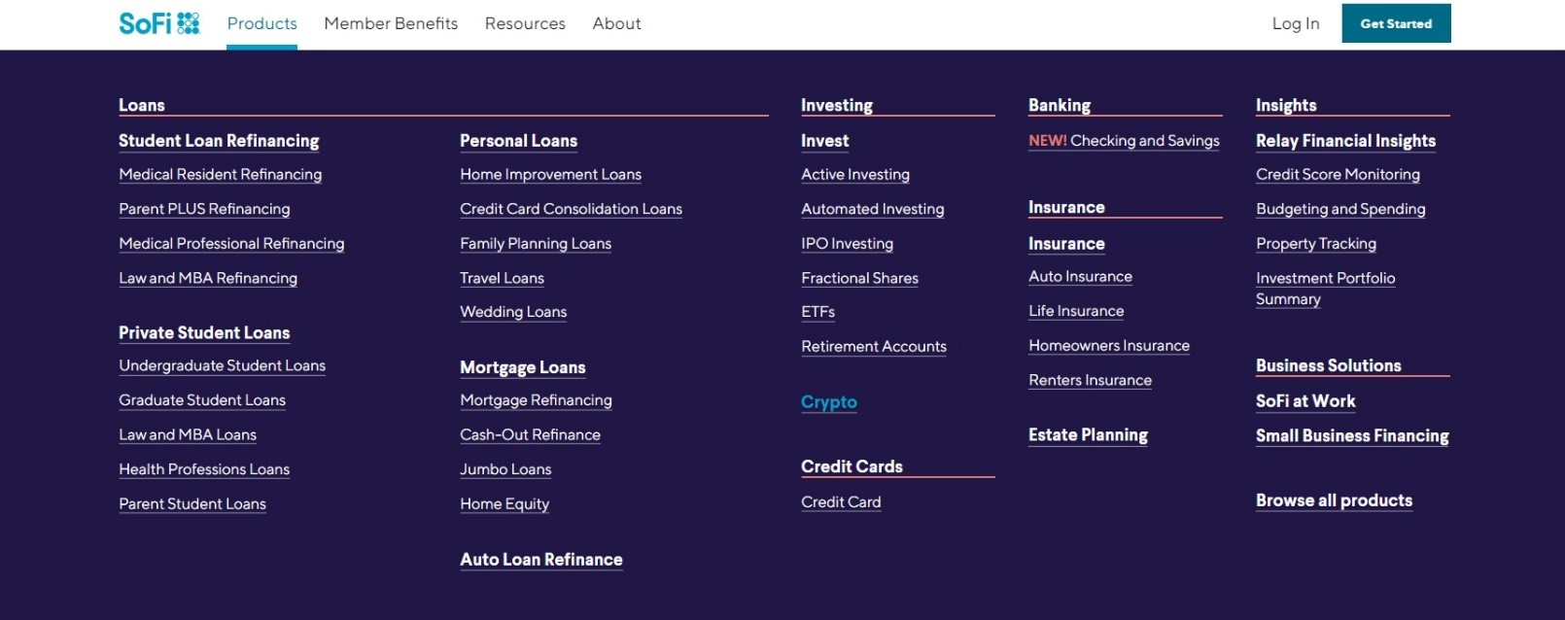Click the SoFi logo icon
Image resolution: width=1565 pixels, height=620 pixels.
[159, 23]
